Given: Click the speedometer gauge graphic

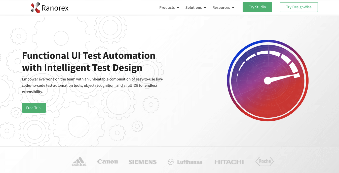Looking at the screenshot, I should [x=268, y=80].
